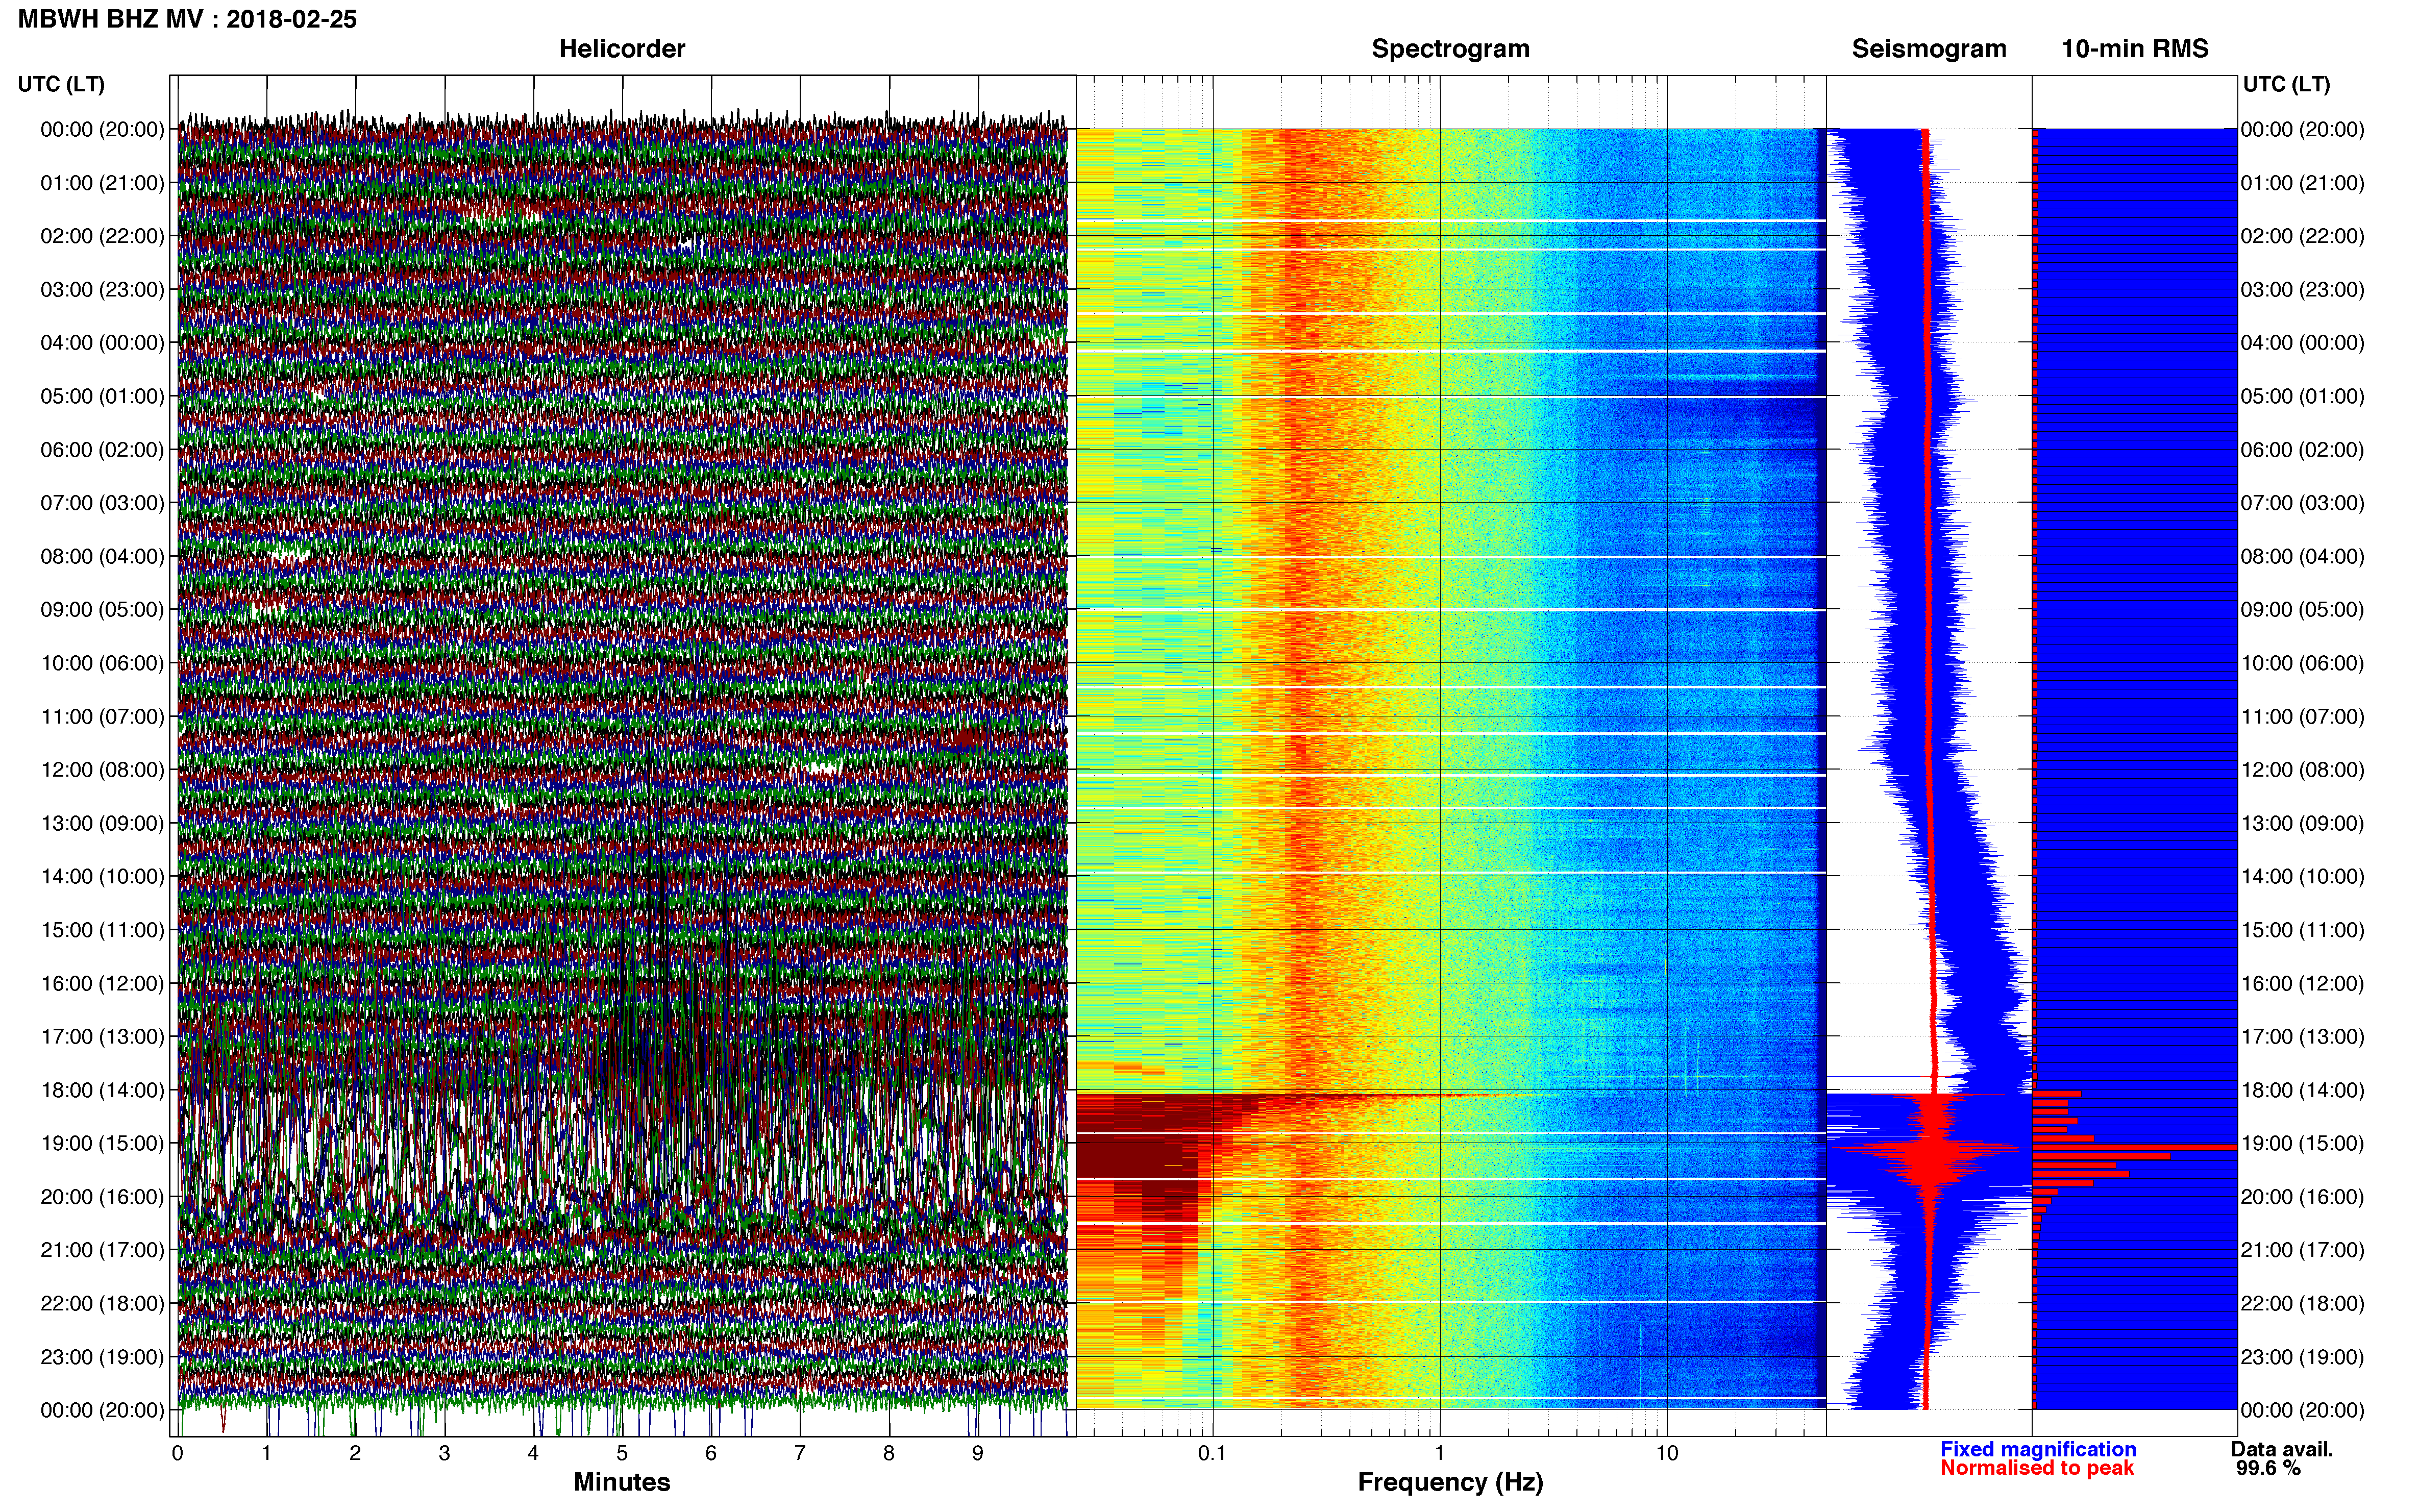Click the 'Data avail.' label

click(2282, 1449)
